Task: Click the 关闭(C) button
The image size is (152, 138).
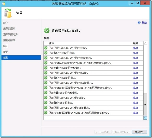Action: point(139,132)
